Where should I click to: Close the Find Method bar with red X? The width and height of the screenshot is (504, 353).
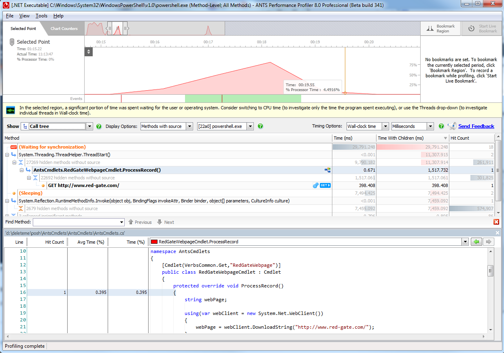(496, 222)
